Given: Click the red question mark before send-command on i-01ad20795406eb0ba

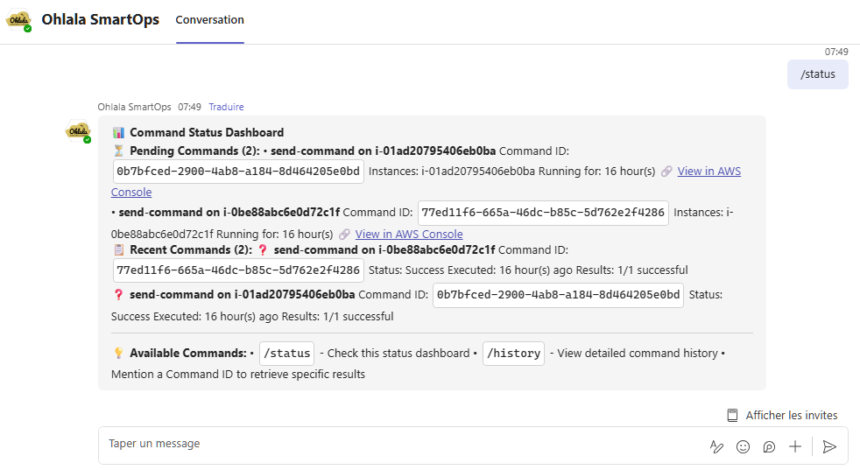Looking at the screenshot, I should [x=118, y=295].
